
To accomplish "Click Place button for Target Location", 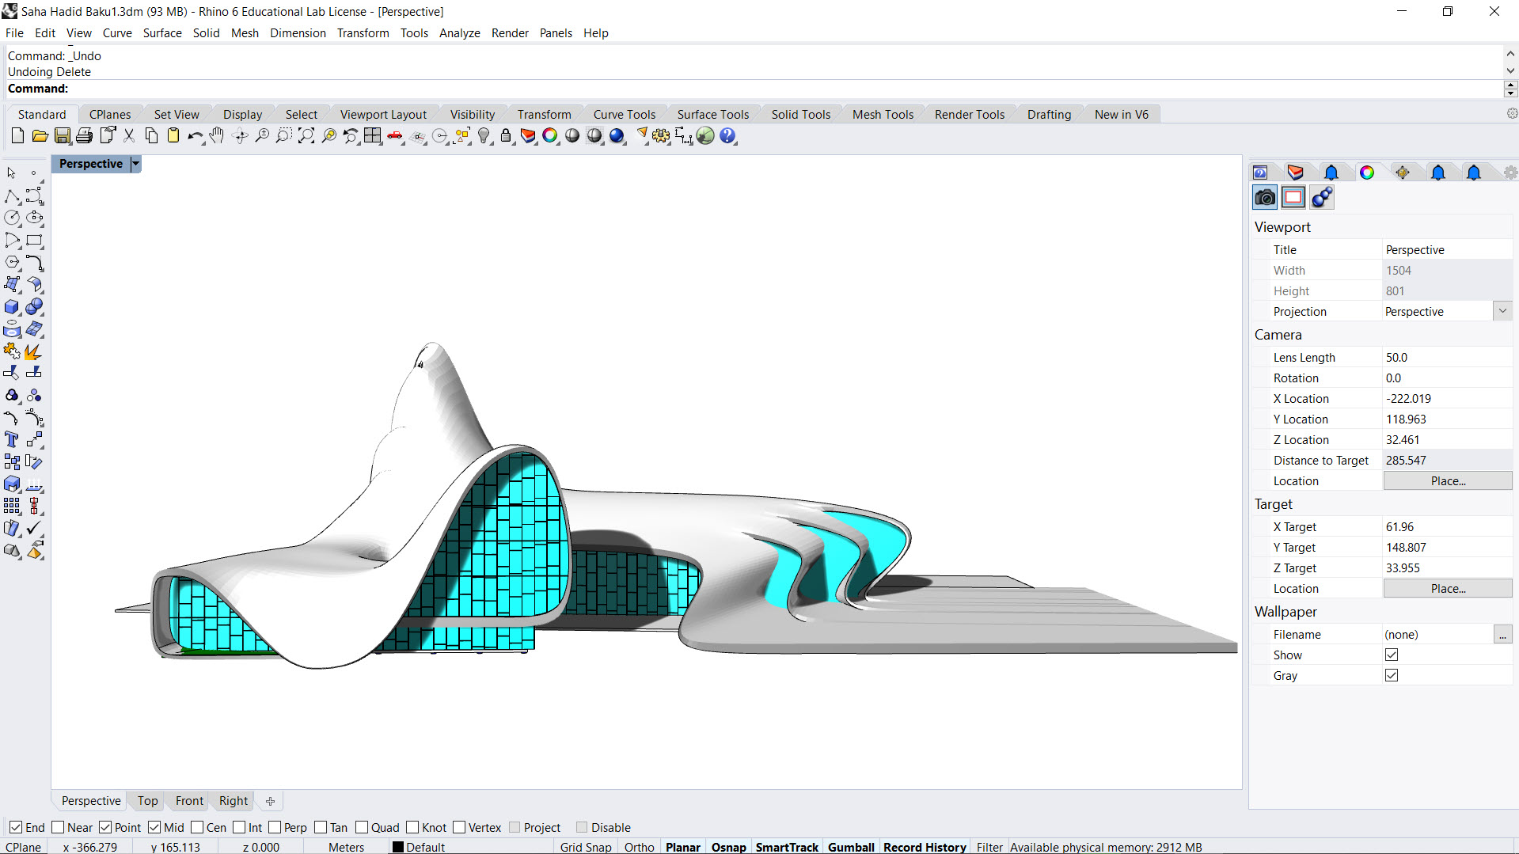I will tap(1448, 588).
